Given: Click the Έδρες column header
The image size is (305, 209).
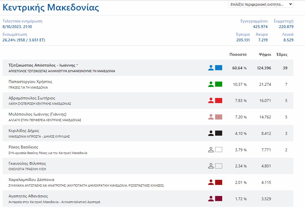Looking at the screenshot, I should click(x=282, y=54).
